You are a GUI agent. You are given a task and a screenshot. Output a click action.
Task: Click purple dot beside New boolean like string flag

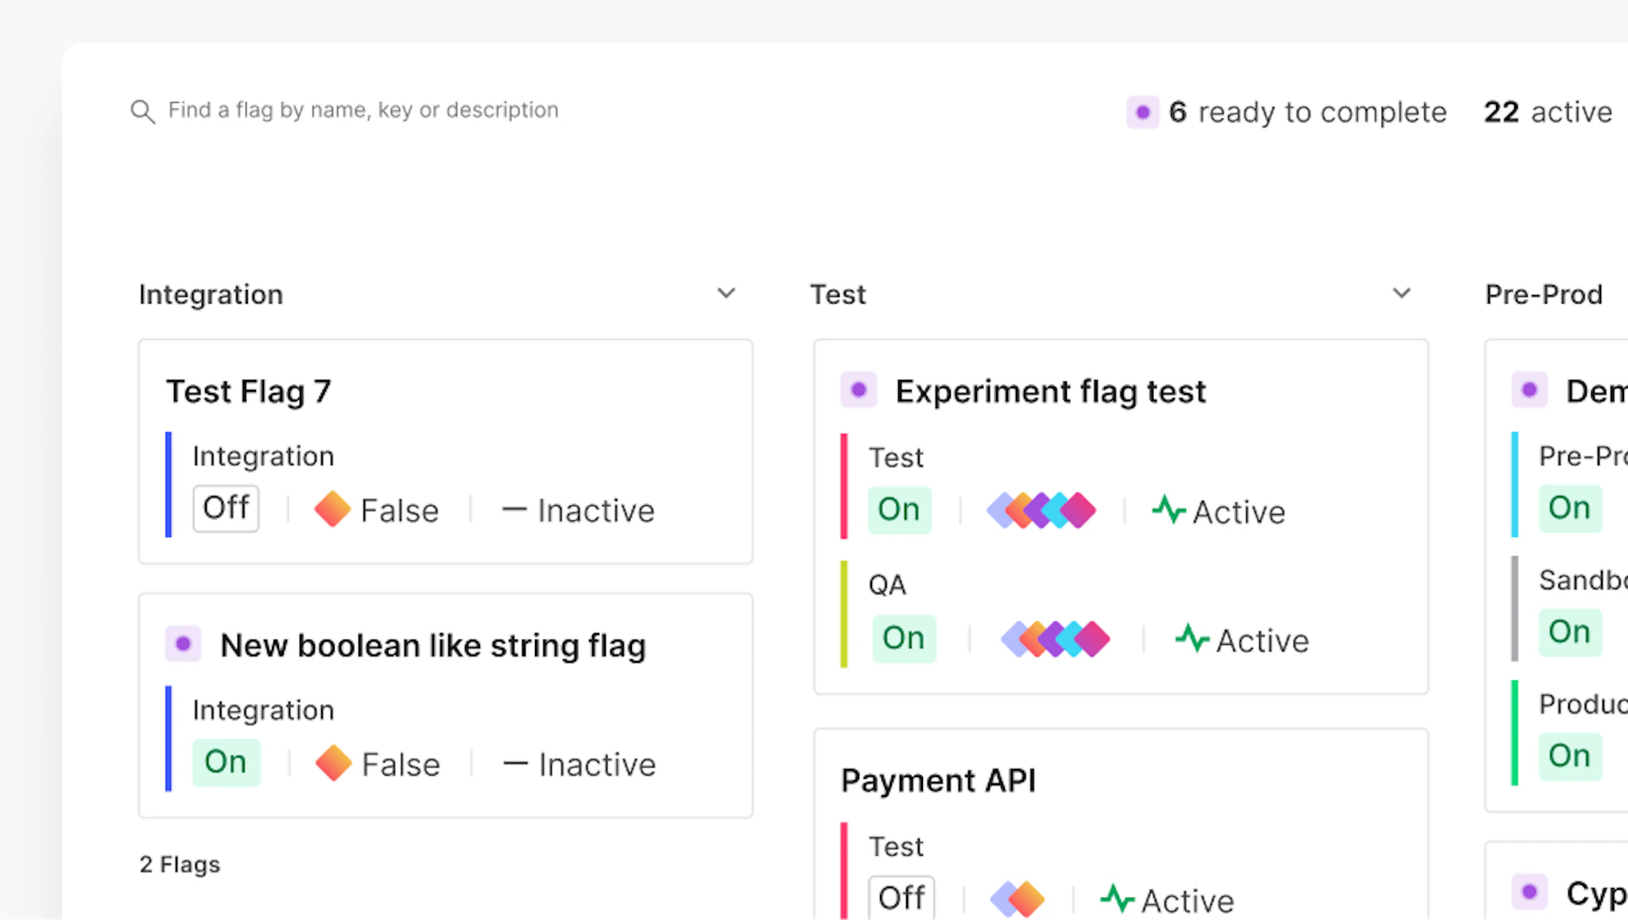coord(183,644)
